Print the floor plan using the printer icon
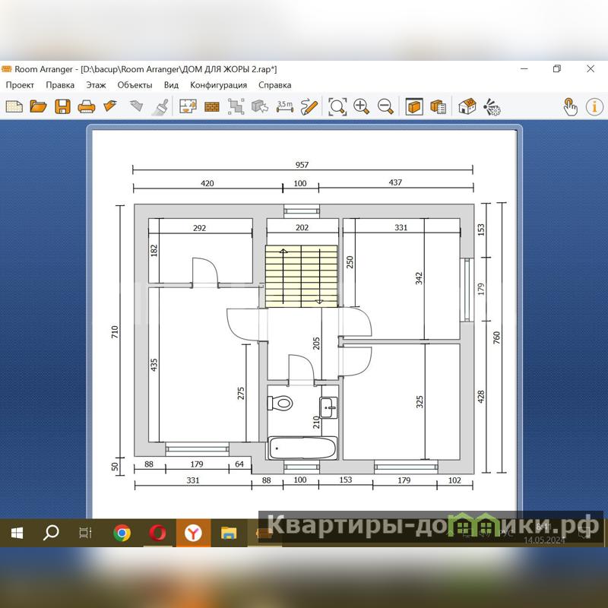This screenshot has width=608, height=608. [87, 106]
